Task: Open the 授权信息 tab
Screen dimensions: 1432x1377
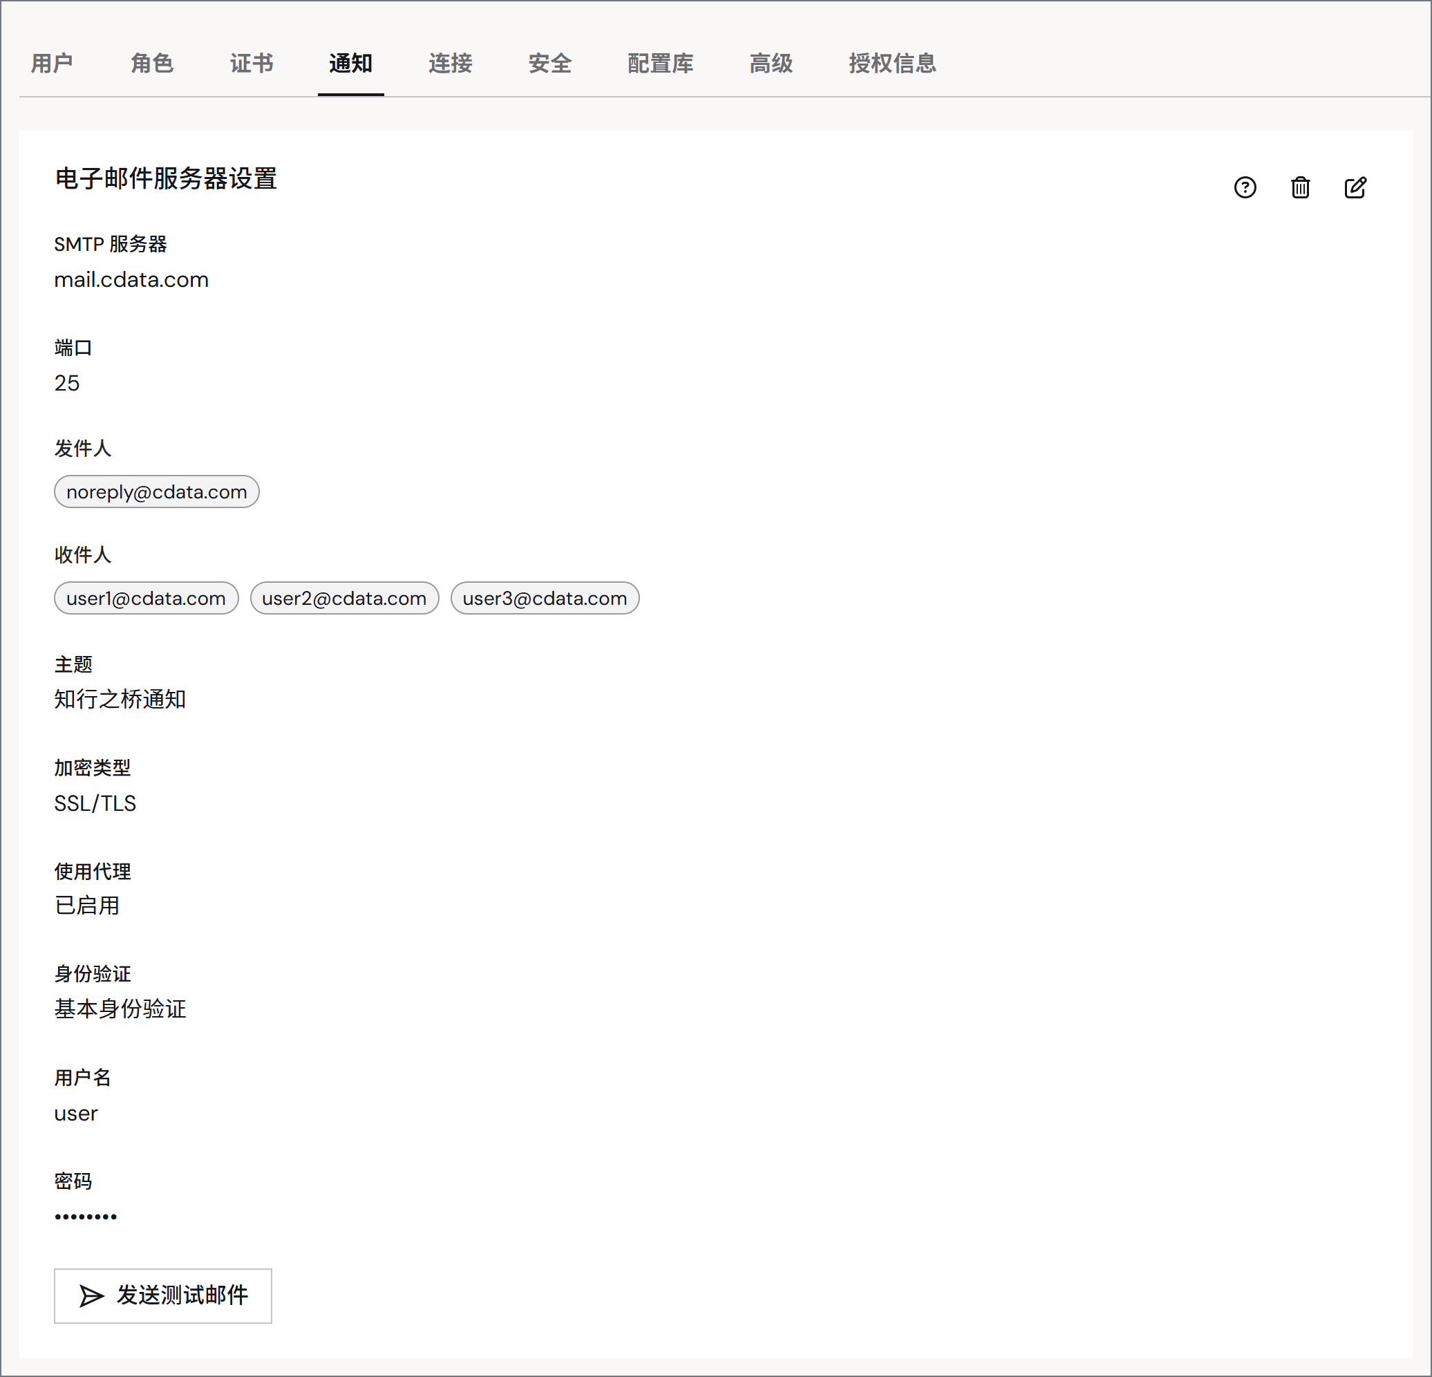Action: [x=892, y=64]
